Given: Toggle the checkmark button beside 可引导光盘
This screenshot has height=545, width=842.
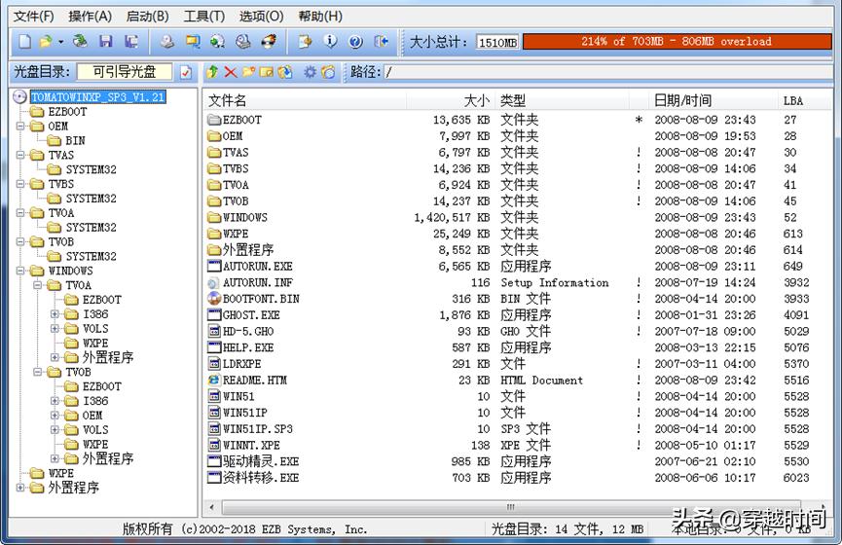Looking at the screenshot, I should pos(186,72).
